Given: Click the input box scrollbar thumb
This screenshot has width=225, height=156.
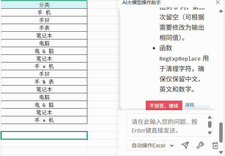Looking at the screenshot, I should 210,124.
